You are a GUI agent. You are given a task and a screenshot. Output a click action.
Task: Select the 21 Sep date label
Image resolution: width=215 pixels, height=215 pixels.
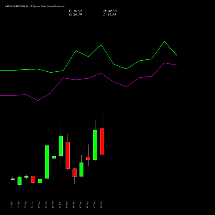click(x=94, y=205)
